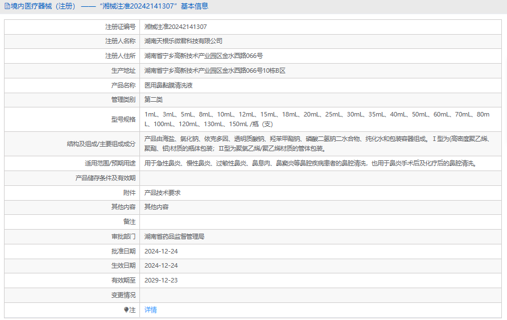The width and height of the screenshot is (507, 320).
Task: Click the 湖南省药品监督管理局 approval department value
Action: click(x=174, y=236)
